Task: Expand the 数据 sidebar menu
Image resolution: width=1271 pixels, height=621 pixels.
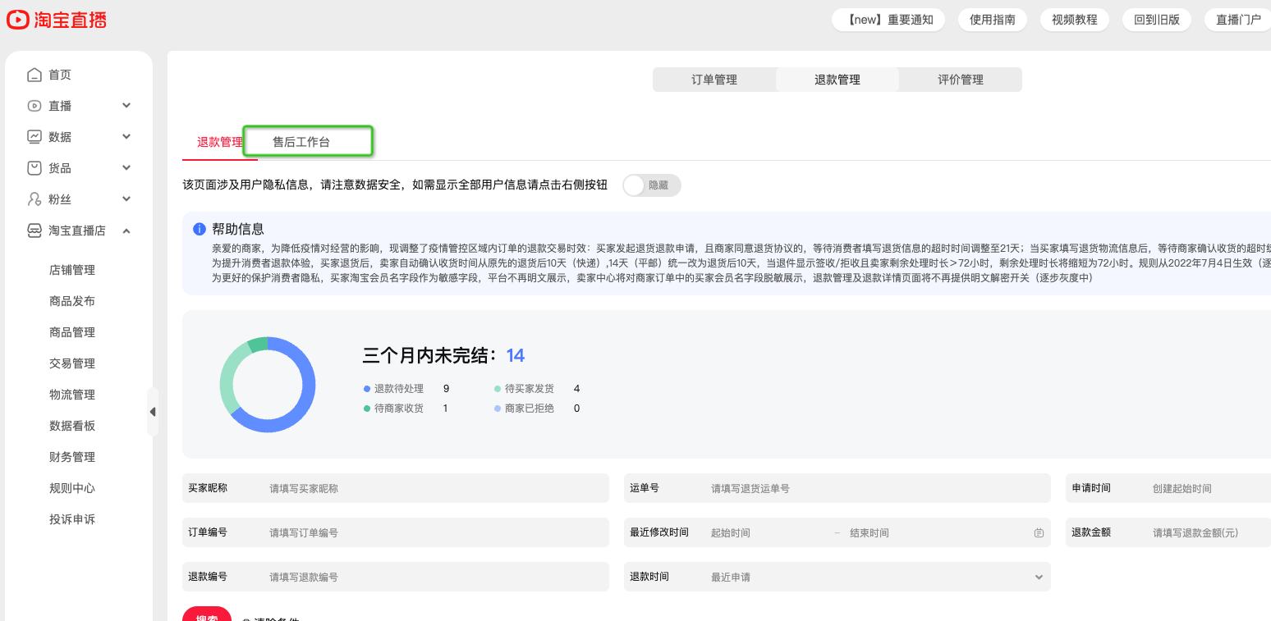Action: click(x=126, y=137)
